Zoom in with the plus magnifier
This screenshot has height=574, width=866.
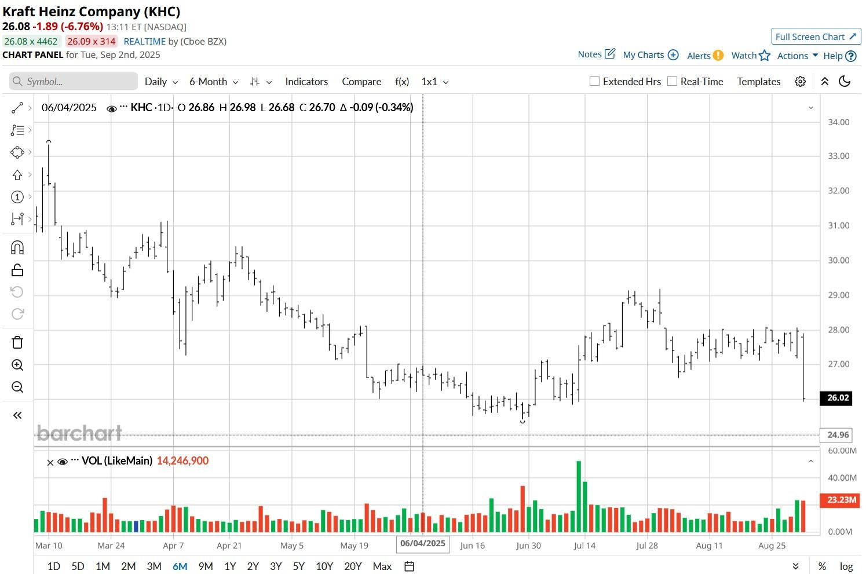tap(17, 365)
